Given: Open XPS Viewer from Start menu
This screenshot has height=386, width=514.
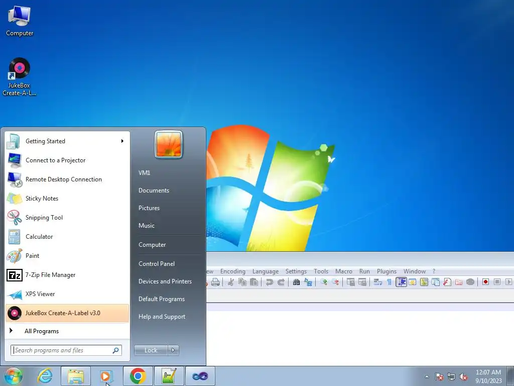Looking at the screenshot, I should click(67, 294).
